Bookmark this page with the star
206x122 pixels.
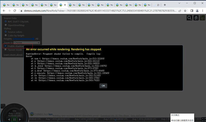[x=185, y=11]
